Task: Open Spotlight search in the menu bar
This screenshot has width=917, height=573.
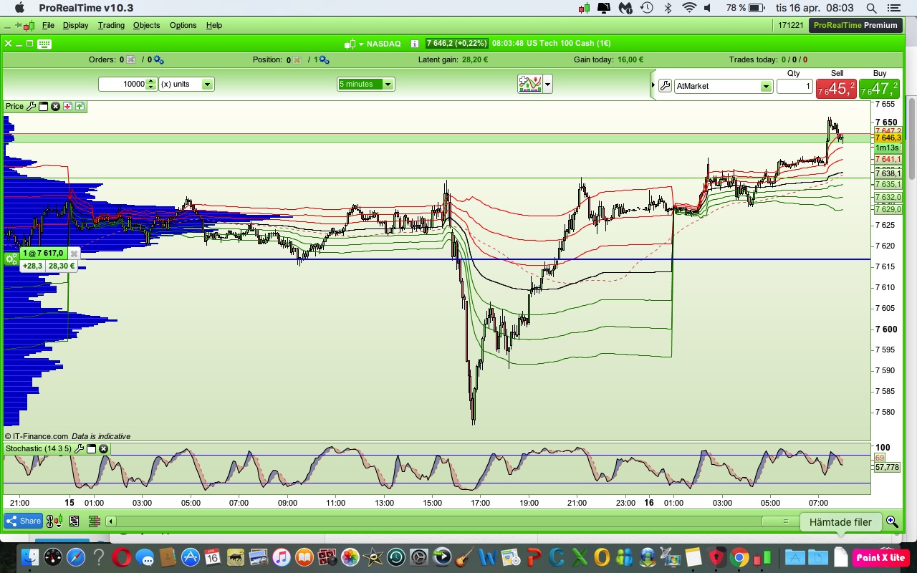Action: (x=872, y=8)
